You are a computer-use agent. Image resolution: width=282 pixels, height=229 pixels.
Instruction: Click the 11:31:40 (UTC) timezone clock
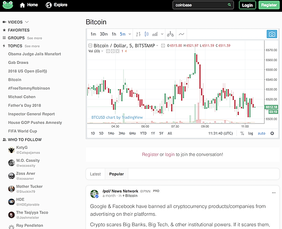pos(220,133)
